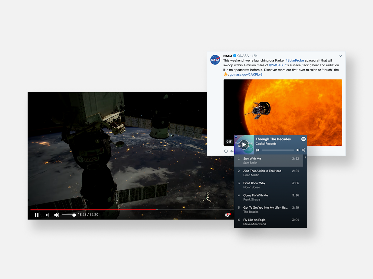Image resolution: width=373 pixels, height=279 pixels.
Task: Click artist Dean Martin
Action: [251, 175]
